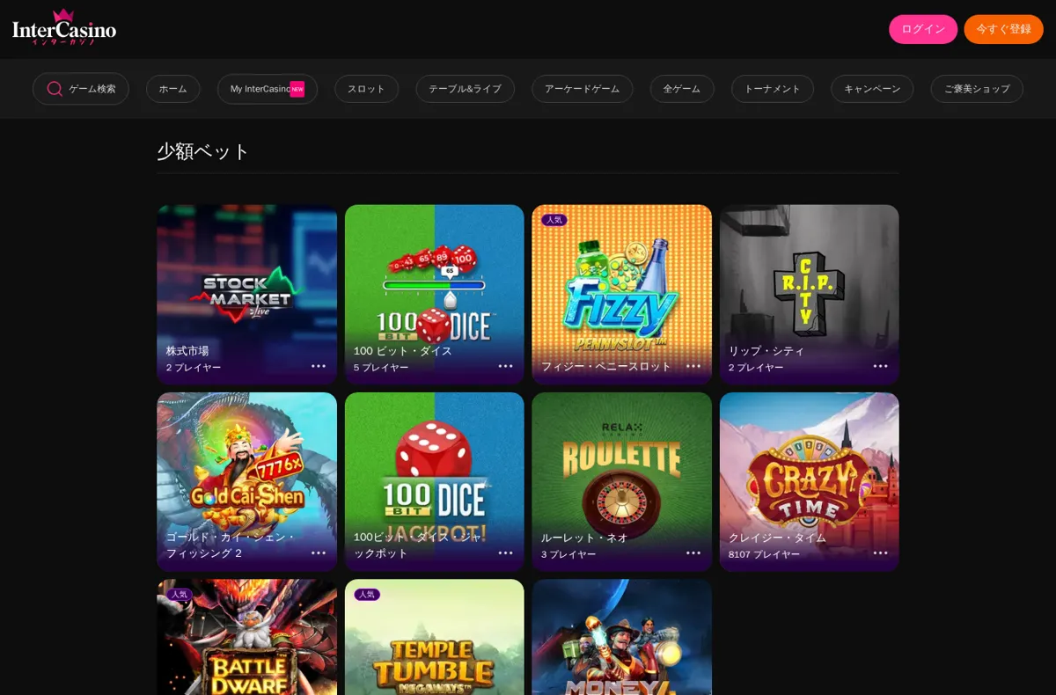Image resolution: width=1056 pixels, height=695 pixels.
Task: Click the 8107 プレイヤー count text
Action: [x=764, y=554]
